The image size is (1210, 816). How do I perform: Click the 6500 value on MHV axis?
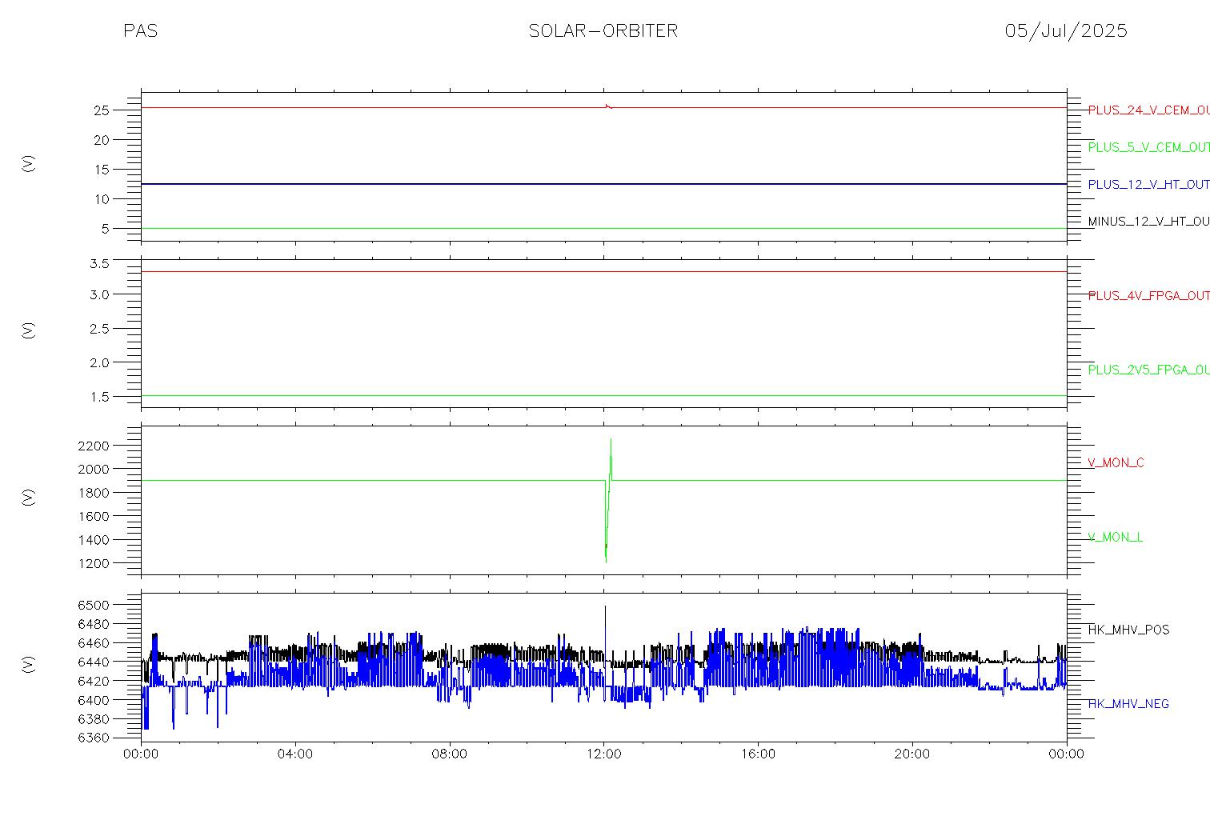point(94,605)
